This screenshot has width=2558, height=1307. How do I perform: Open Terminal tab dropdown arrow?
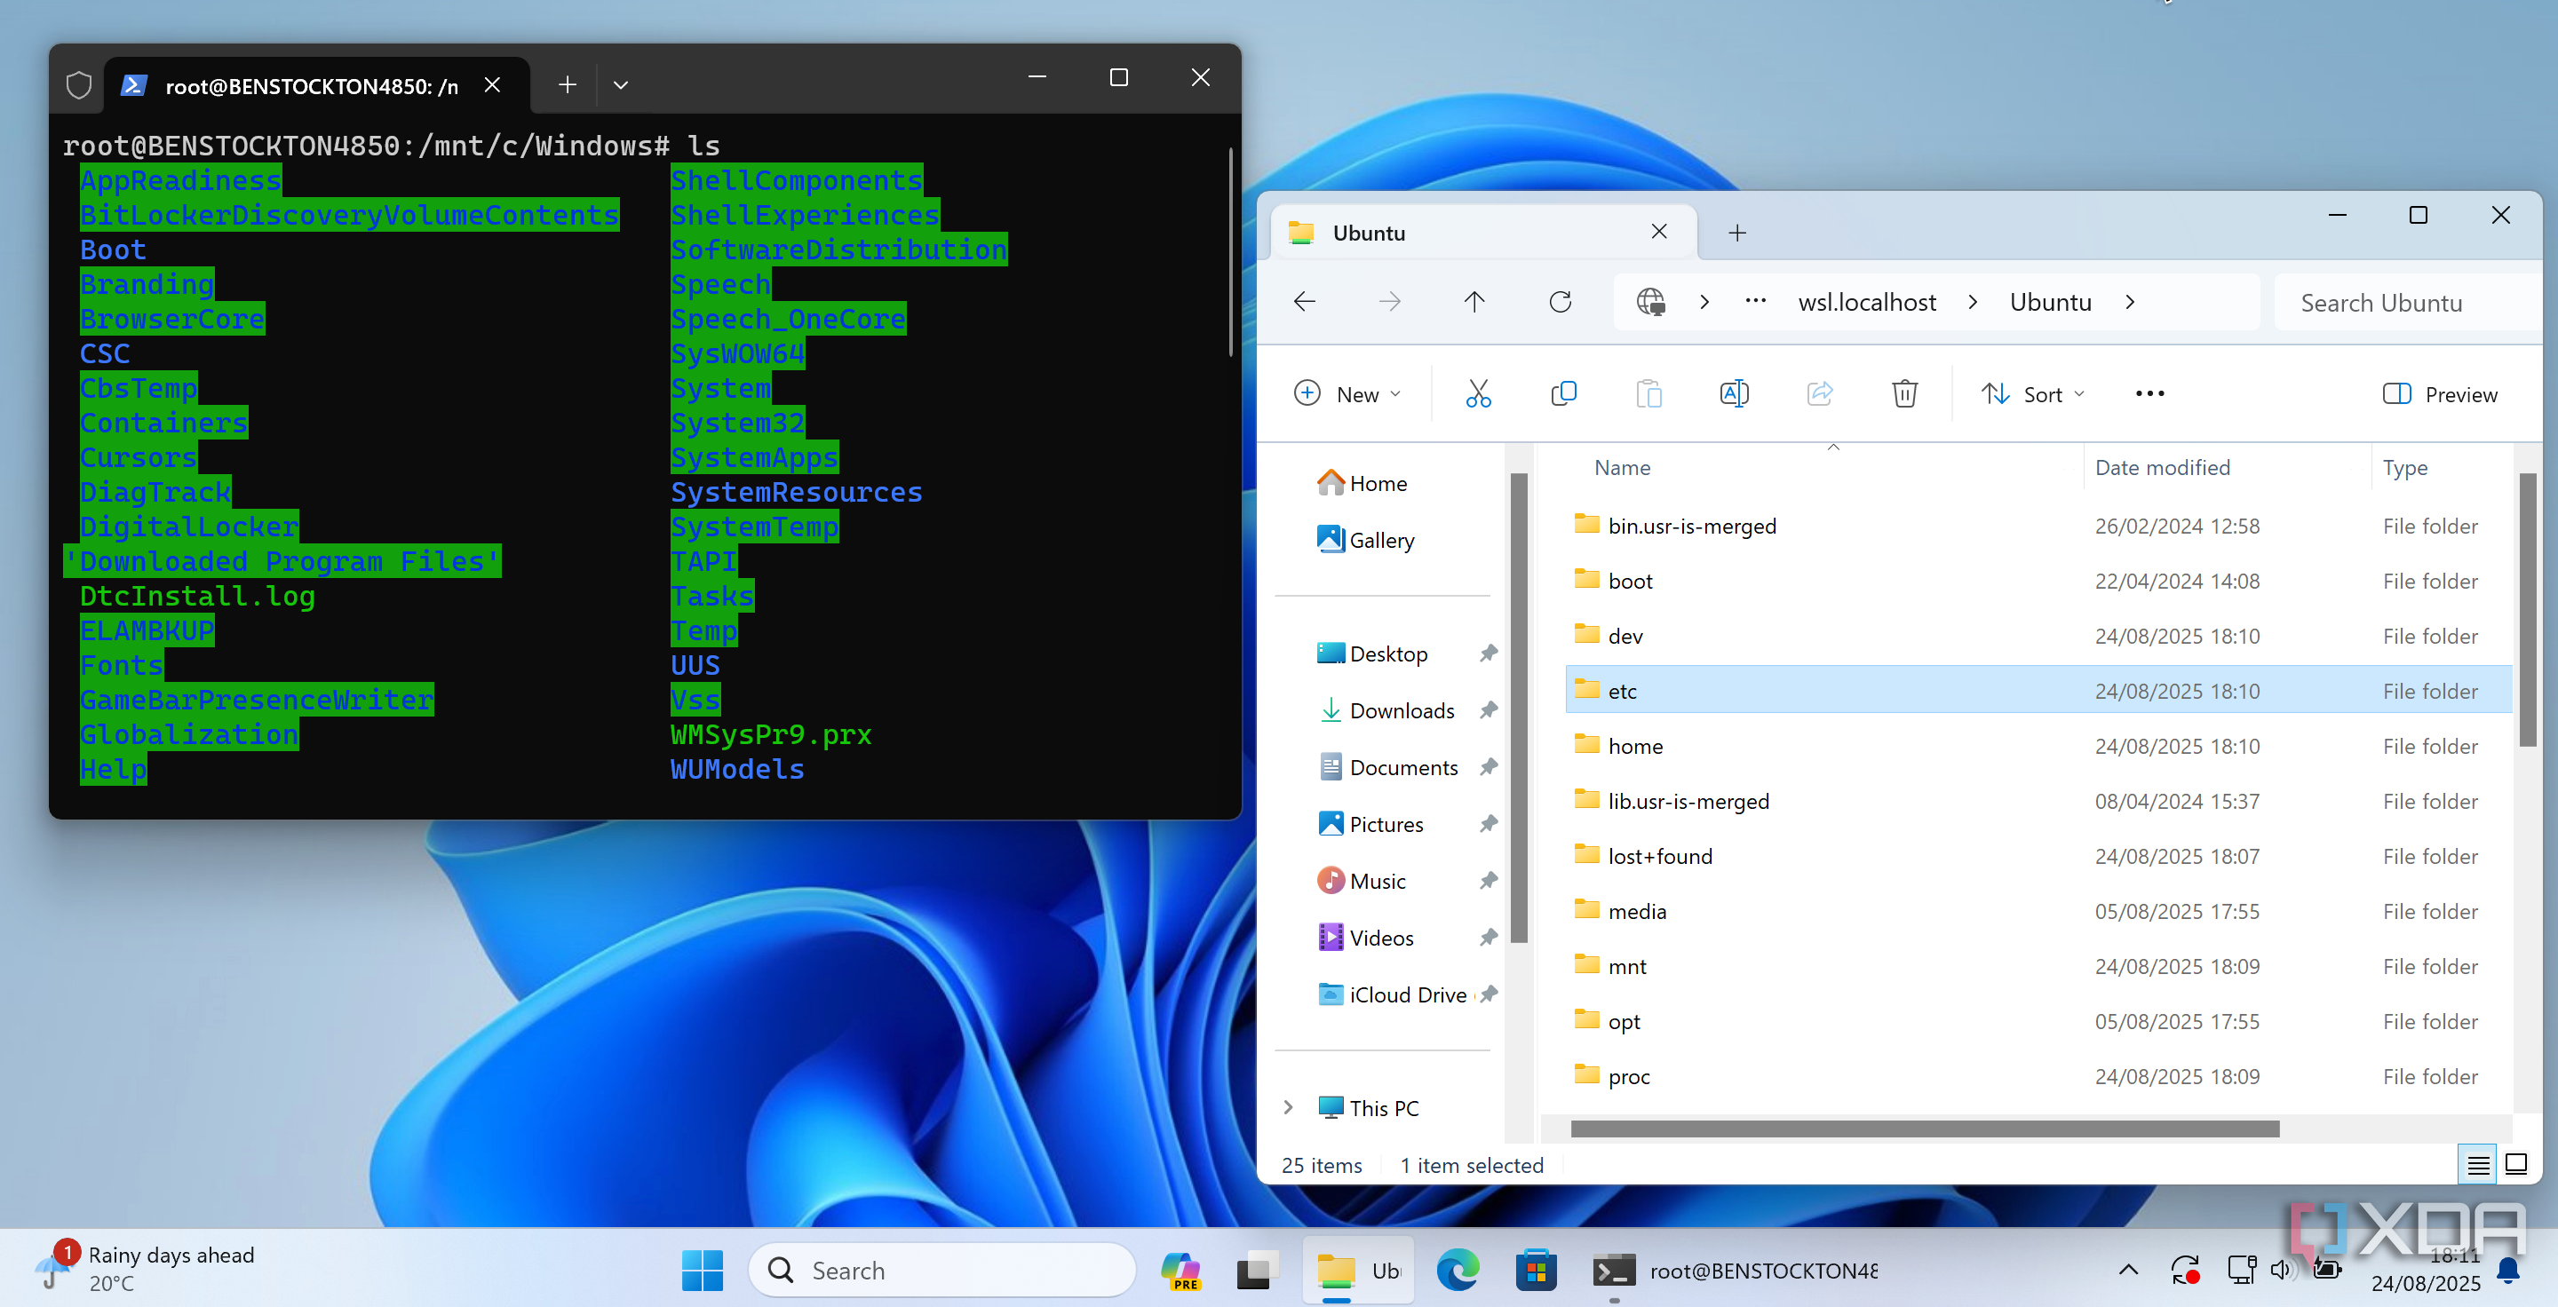(621, 85)
